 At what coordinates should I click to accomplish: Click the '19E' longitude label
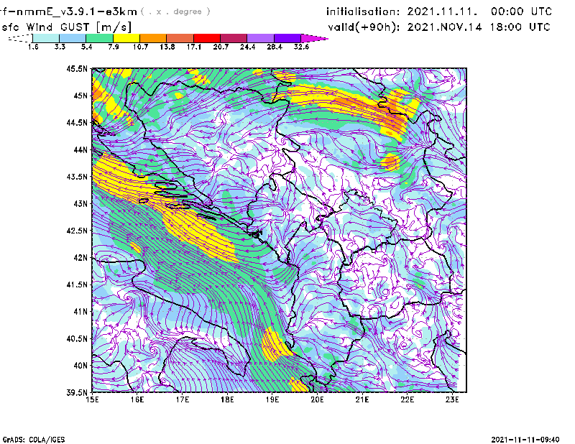272,399
